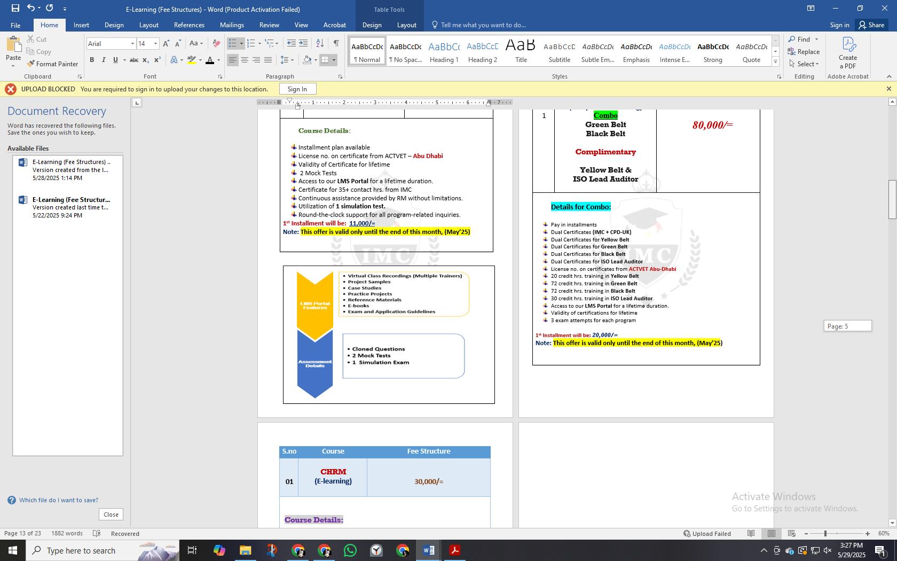Switch to the References tab
The width and height of the screenshot is (897, 561).
(189, 25)
